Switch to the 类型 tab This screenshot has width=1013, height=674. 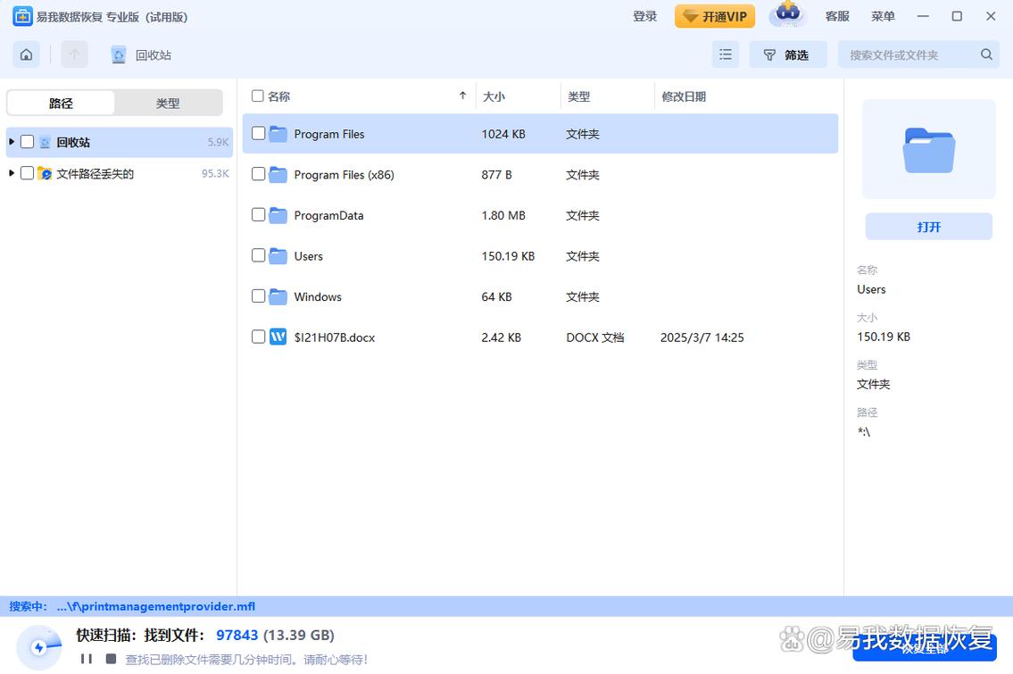pos(168,103)
